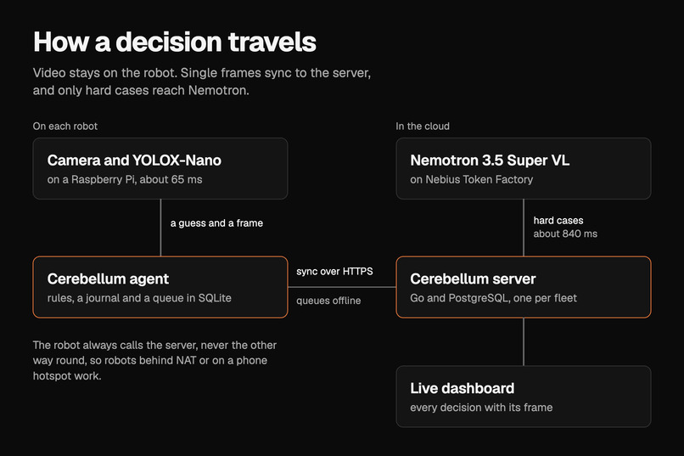The width and height of the screenshot is (684, 456).
Task: Click the 'about 840 ms' text
Action: [565, 234]
